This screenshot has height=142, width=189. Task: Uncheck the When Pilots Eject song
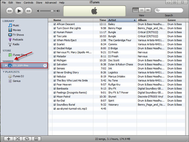pos(55,40)
